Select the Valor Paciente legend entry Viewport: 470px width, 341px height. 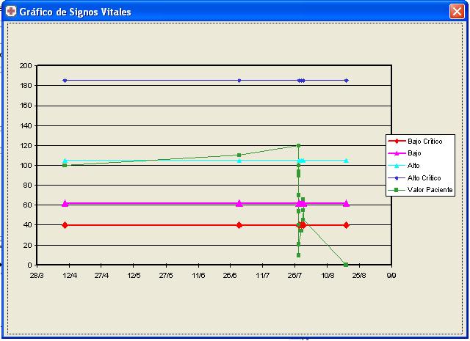point(420,190)
